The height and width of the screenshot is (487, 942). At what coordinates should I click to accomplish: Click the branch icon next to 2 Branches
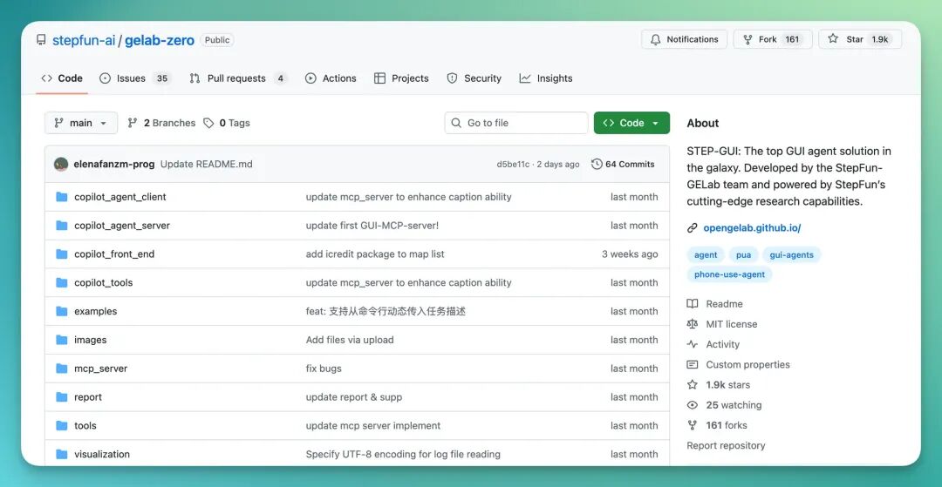click(x=133, y=123)
